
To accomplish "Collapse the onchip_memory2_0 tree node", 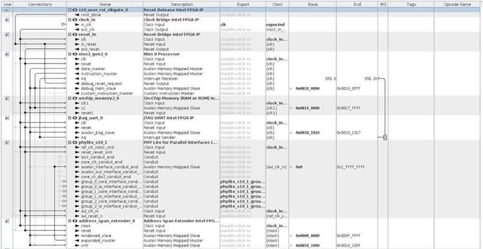I will click(69, 99).
